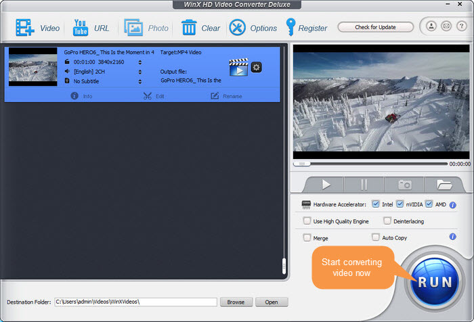The height and width of the screenshot is (322, 474).
Task: Select the GoPro HERO6 video thumbnail
Action: coord(33,67)
